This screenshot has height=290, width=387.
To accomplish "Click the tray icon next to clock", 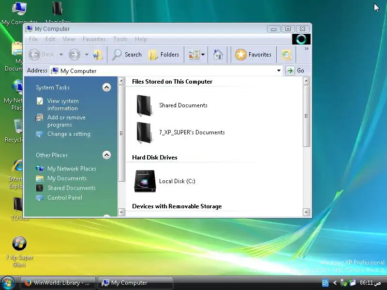I will tap(353, 283).
